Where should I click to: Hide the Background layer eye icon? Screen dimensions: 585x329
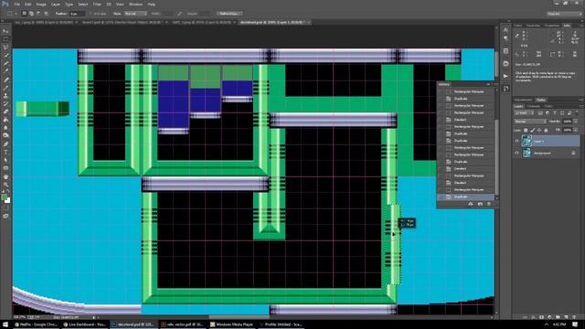[516, 153]
